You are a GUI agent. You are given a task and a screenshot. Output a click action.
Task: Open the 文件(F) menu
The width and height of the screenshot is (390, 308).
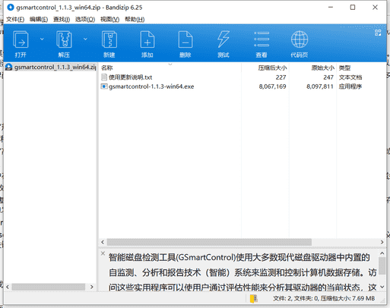(x=15, y=19)
